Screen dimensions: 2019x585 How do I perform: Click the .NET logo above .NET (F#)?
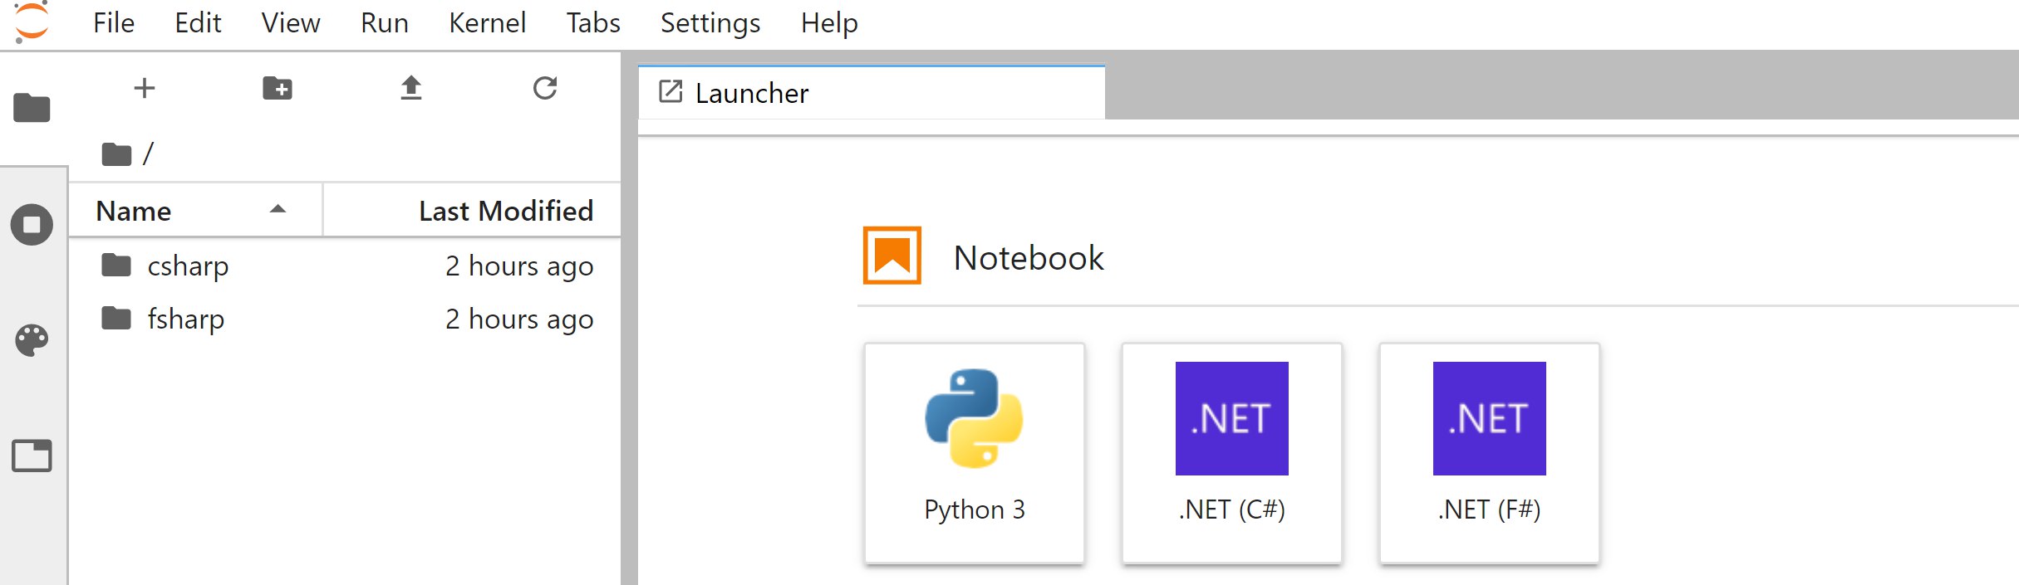[1489, 418]
